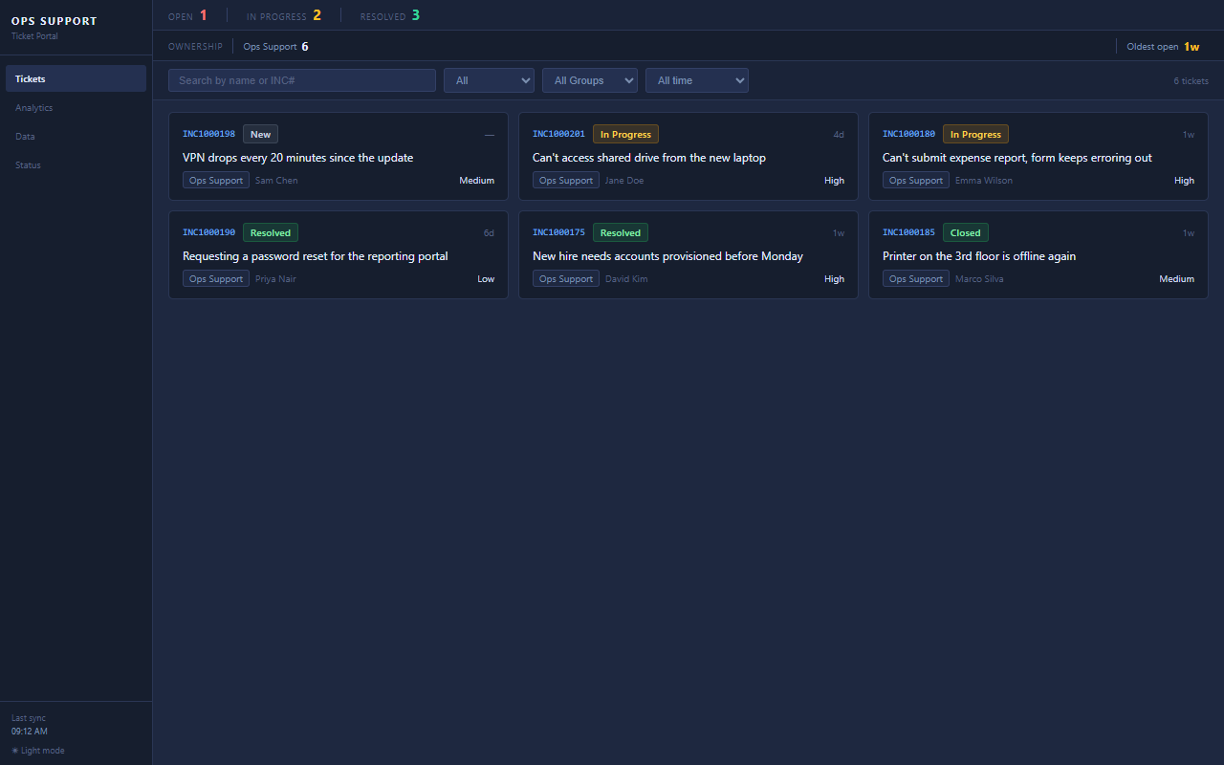Screen dimensions: 1224x765
Task: Open ticket INC1000198 link
Action: click(208, 134)
